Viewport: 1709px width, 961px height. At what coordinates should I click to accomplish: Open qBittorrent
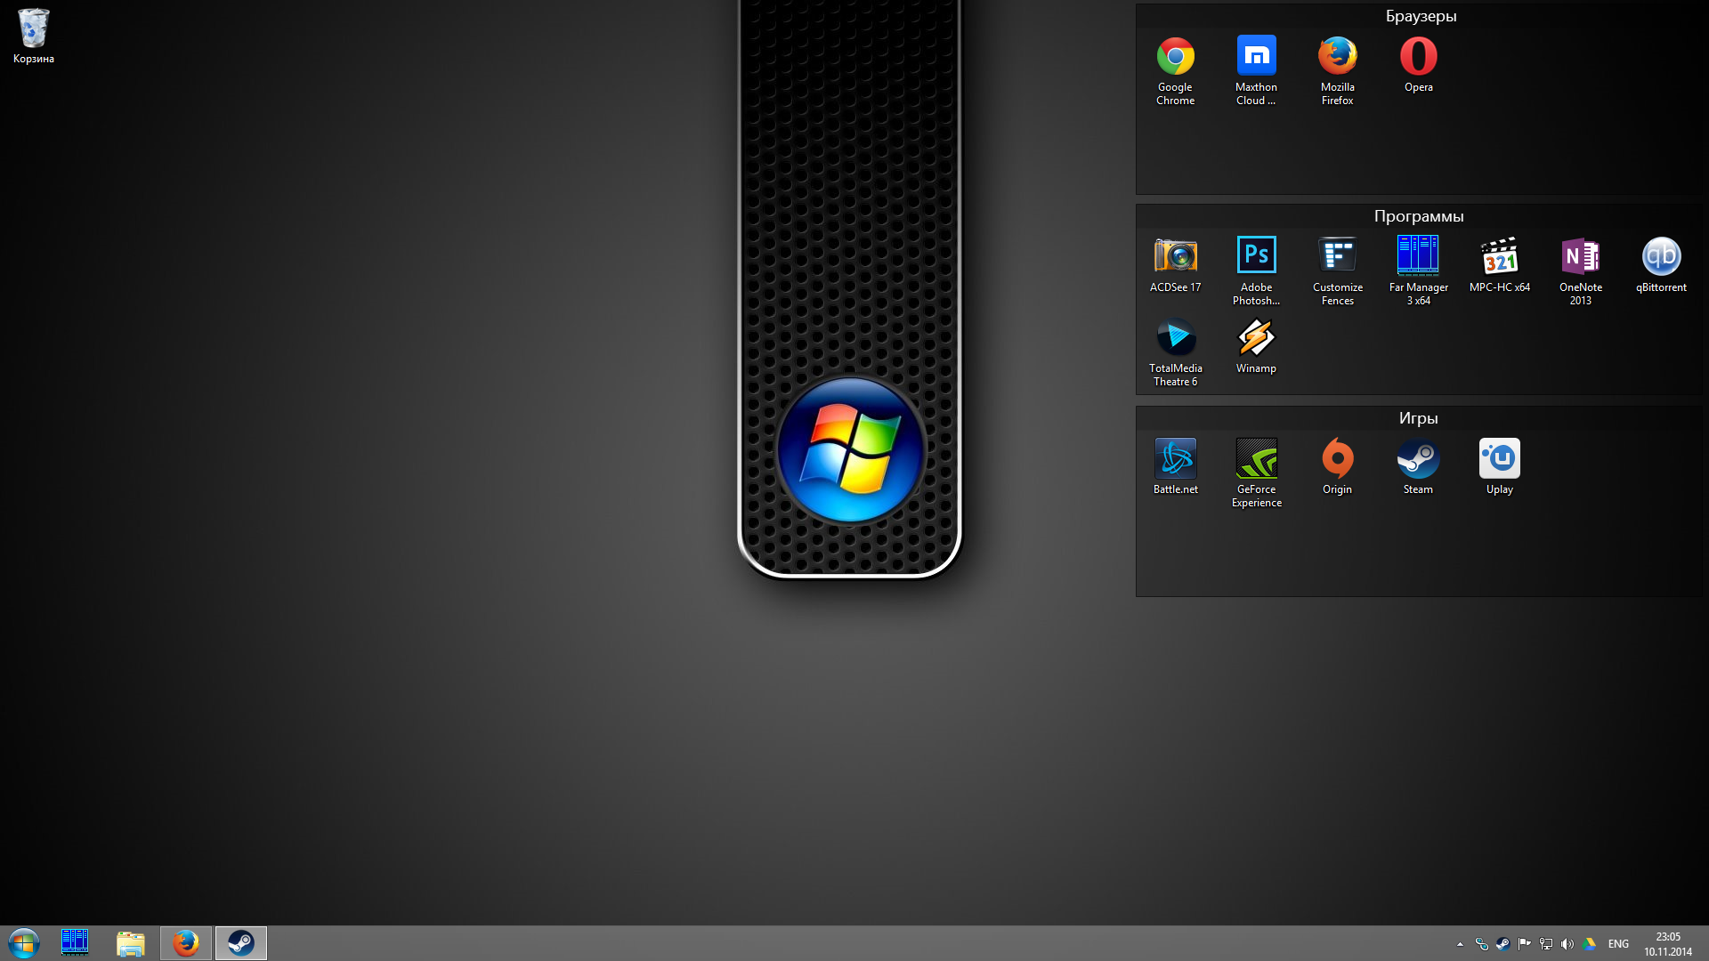tap(1660, 255)
